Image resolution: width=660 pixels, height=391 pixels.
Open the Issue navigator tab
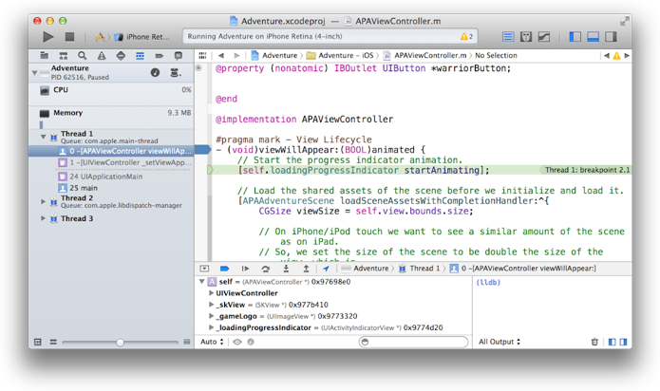click(x=102, y=55)
